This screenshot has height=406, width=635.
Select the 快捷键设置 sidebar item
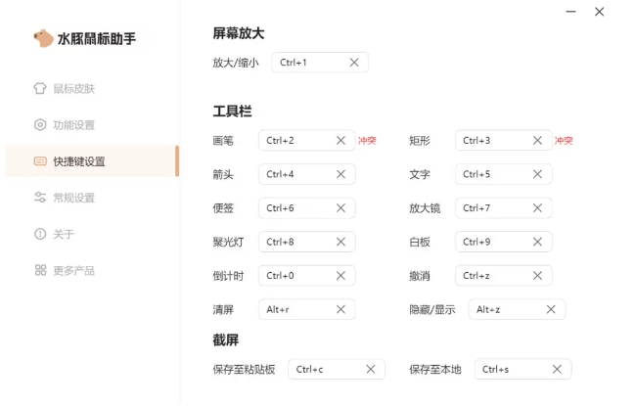pos(78,161)
